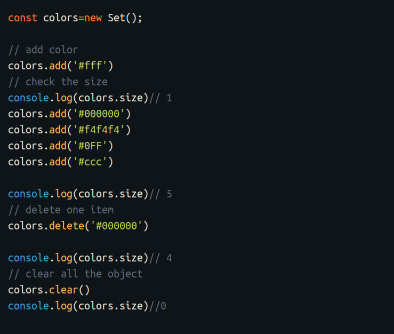
Task: Click the '#fff' string in the add call
Action: pos(90,66)
